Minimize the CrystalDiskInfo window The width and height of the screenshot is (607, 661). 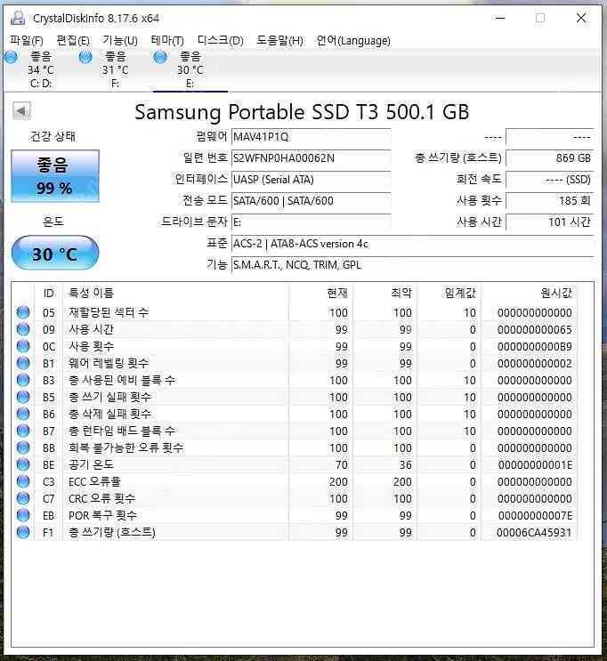coord(500,18)
